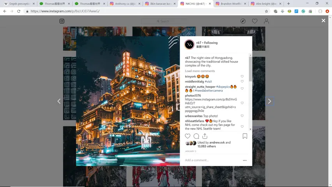Switch to the Brandon Woelfel tab
This screenshot has height=187, width=332.
pyautogui.click(x=231, y=4)
